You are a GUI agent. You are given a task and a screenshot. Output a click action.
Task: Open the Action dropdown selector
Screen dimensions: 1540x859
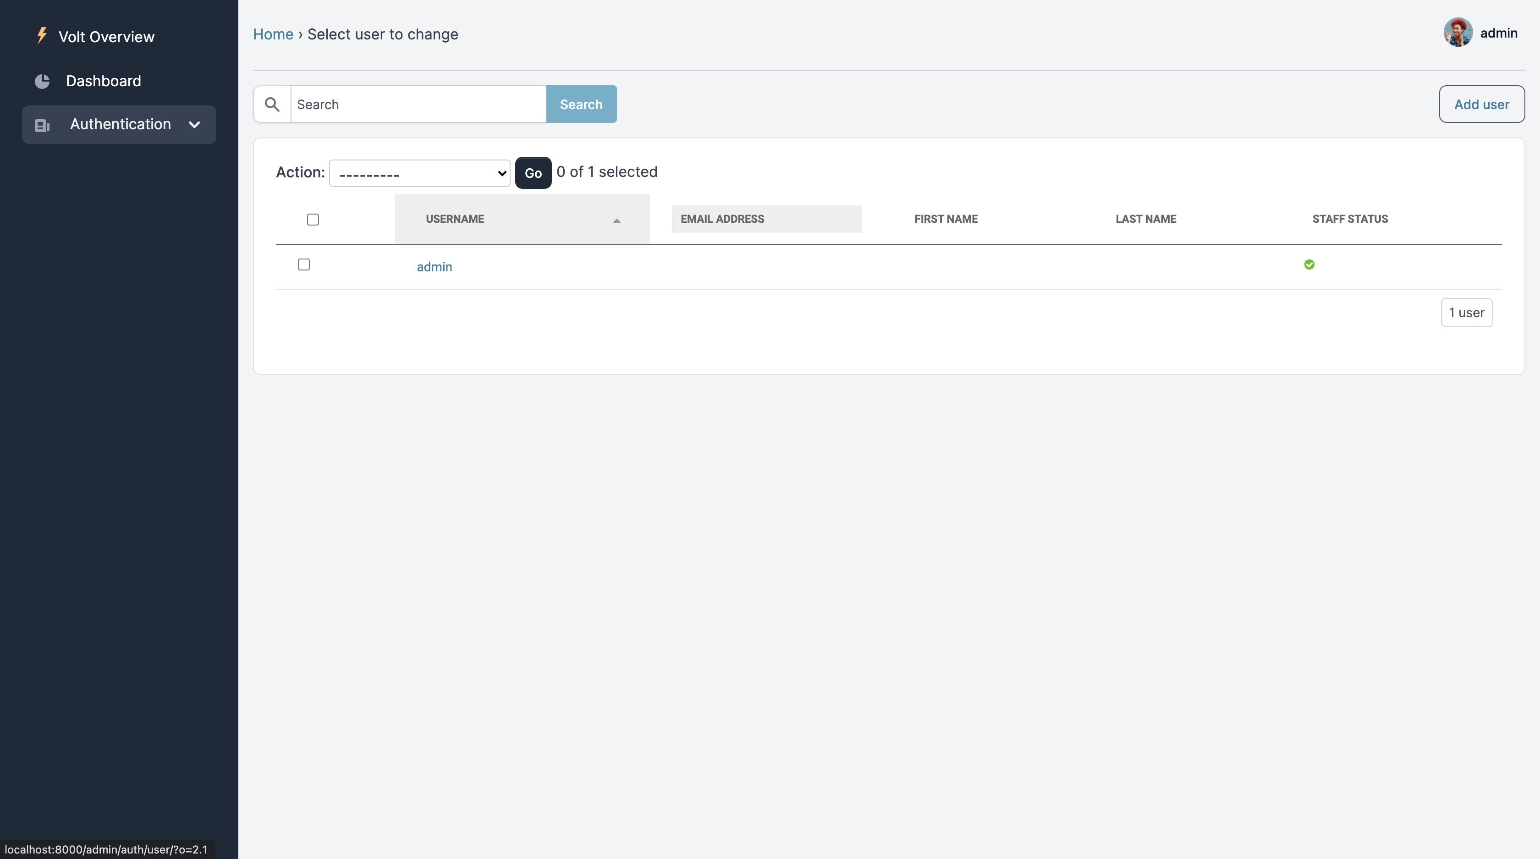point(419,173)
